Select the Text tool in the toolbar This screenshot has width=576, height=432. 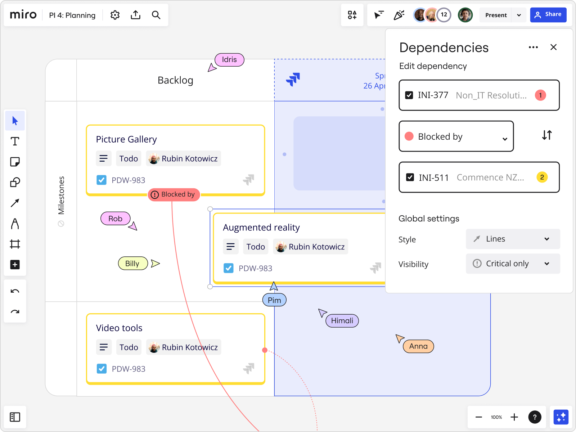[15, 141]
